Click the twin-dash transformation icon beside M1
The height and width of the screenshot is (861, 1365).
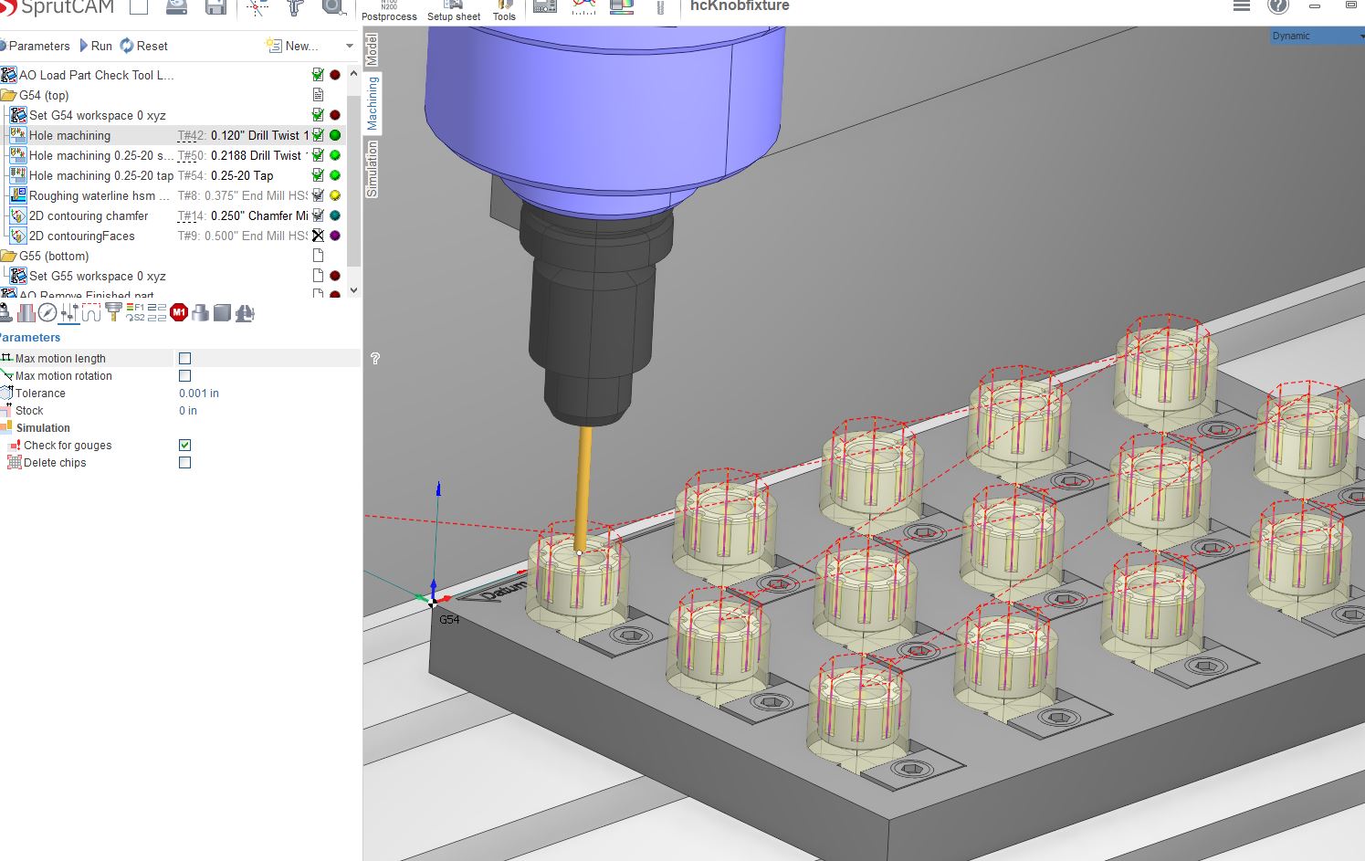pyautogui.click(x=157, y=313)
